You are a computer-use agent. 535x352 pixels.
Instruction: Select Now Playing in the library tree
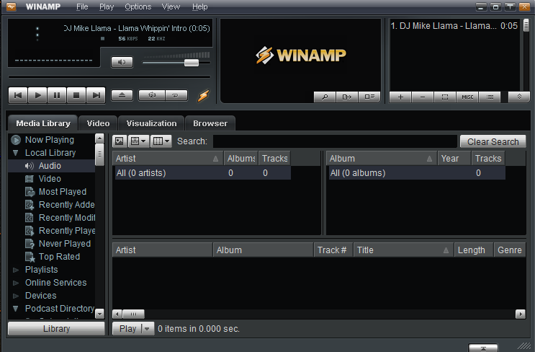50,140
